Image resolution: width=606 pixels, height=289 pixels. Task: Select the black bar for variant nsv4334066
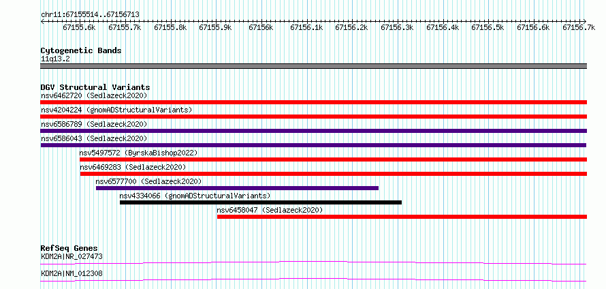coord(261,202)
